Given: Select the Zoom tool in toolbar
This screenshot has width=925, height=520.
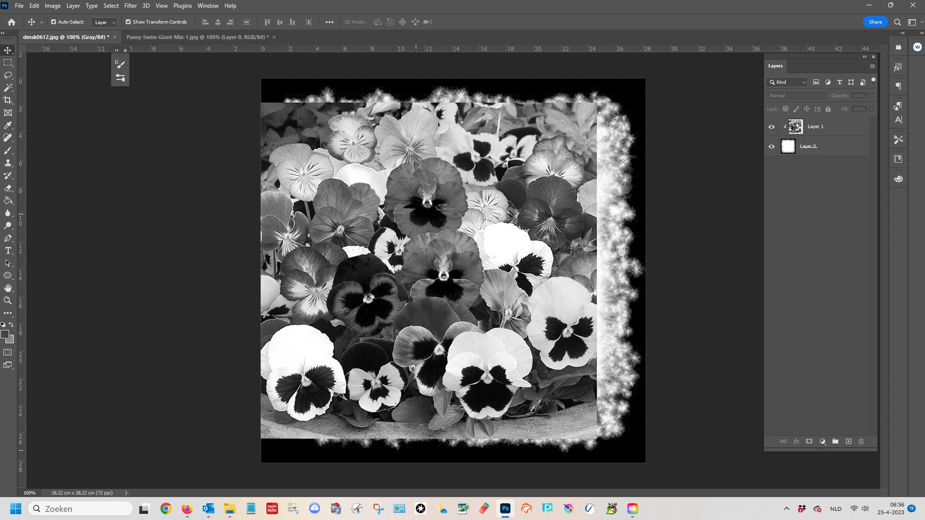Looking at the screenshot, I should point(8,300).
